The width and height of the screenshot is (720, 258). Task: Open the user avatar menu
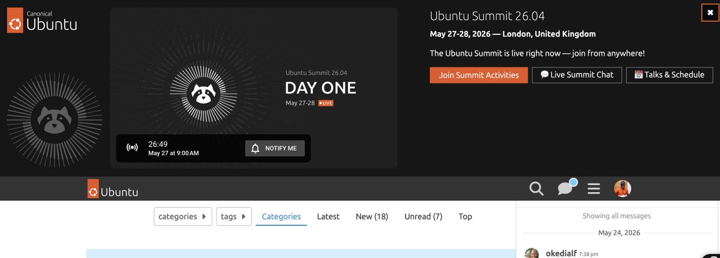[x=622, y=189]
